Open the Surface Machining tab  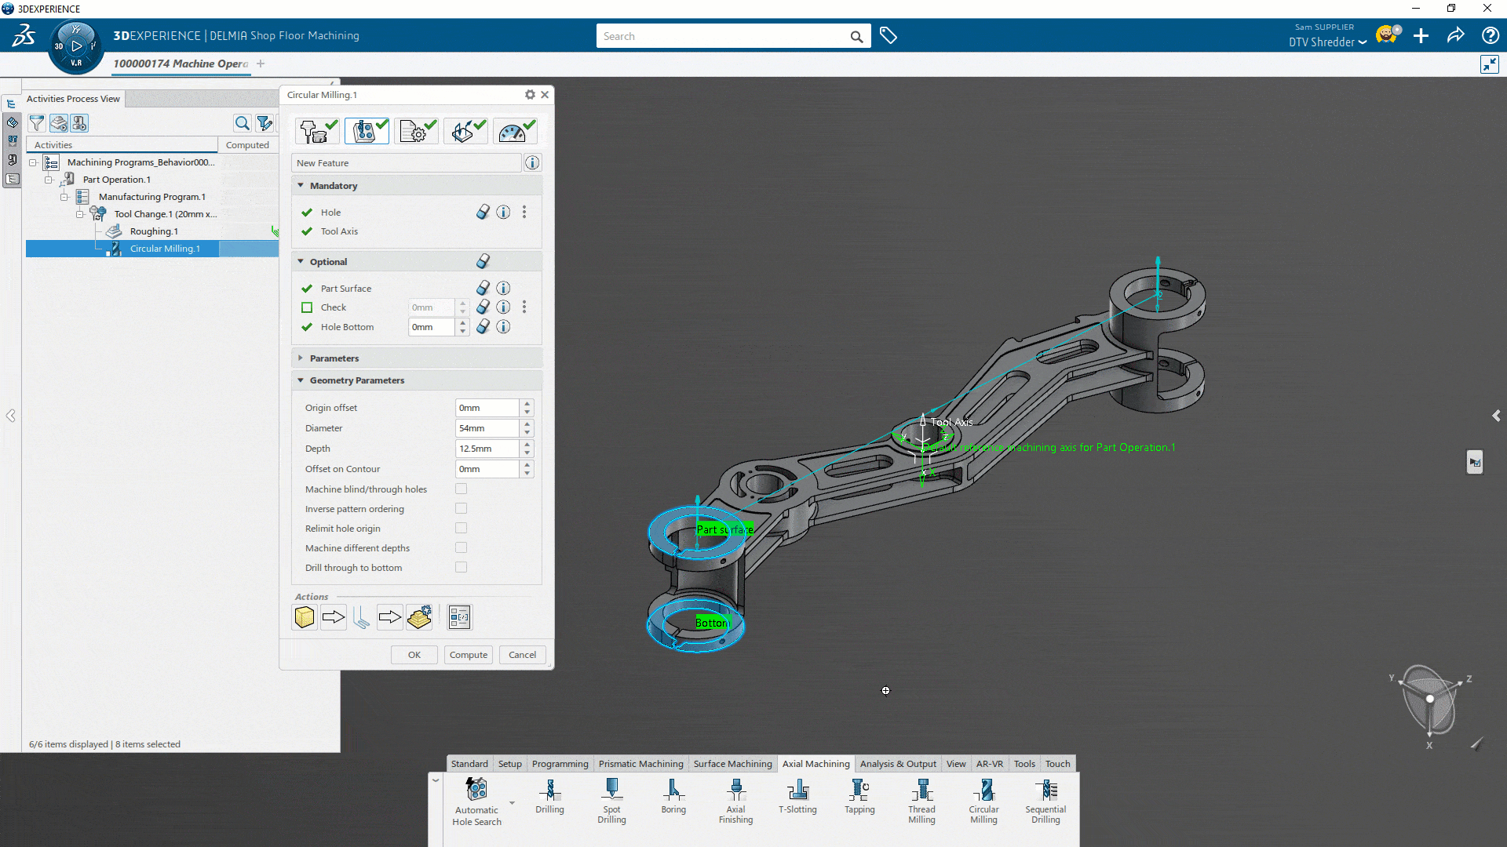(x=732, y=763)
